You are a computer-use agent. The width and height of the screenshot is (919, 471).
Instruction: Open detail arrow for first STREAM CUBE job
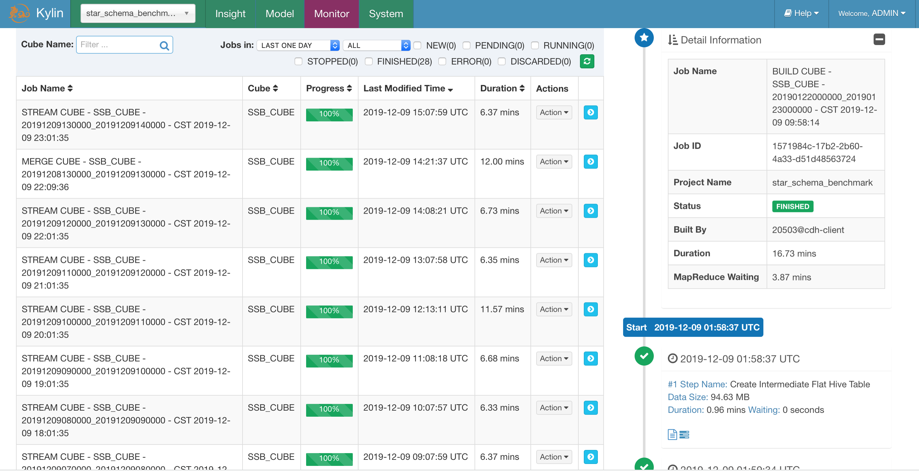pyautogui.click(x=591, y=112)
